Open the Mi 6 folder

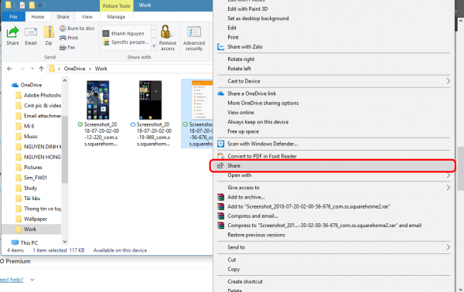point(25,126)
